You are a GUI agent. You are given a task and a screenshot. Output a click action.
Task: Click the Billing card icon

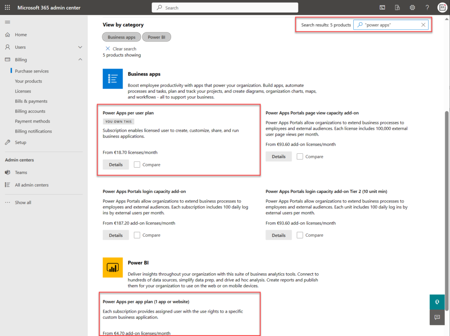coord(7,59)
